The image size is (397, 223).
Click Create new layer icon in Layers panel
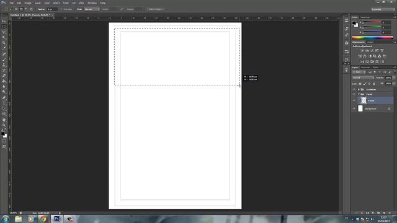[384, 213]
